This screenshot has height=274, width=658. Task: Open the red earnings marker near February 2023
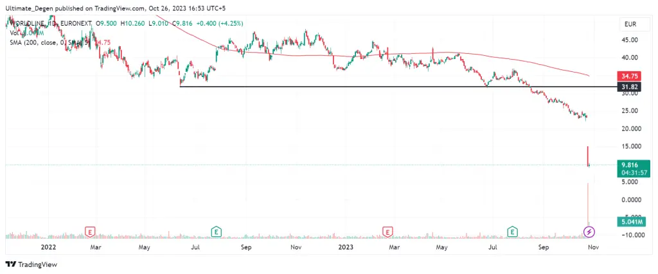coord(387,231)
